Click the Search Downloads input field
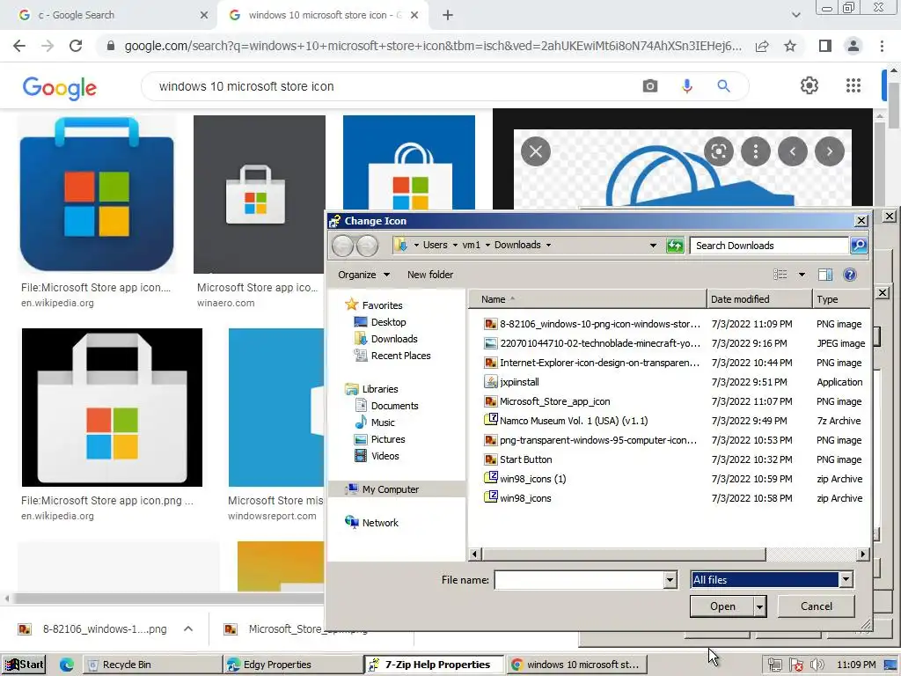 (769, 246)
